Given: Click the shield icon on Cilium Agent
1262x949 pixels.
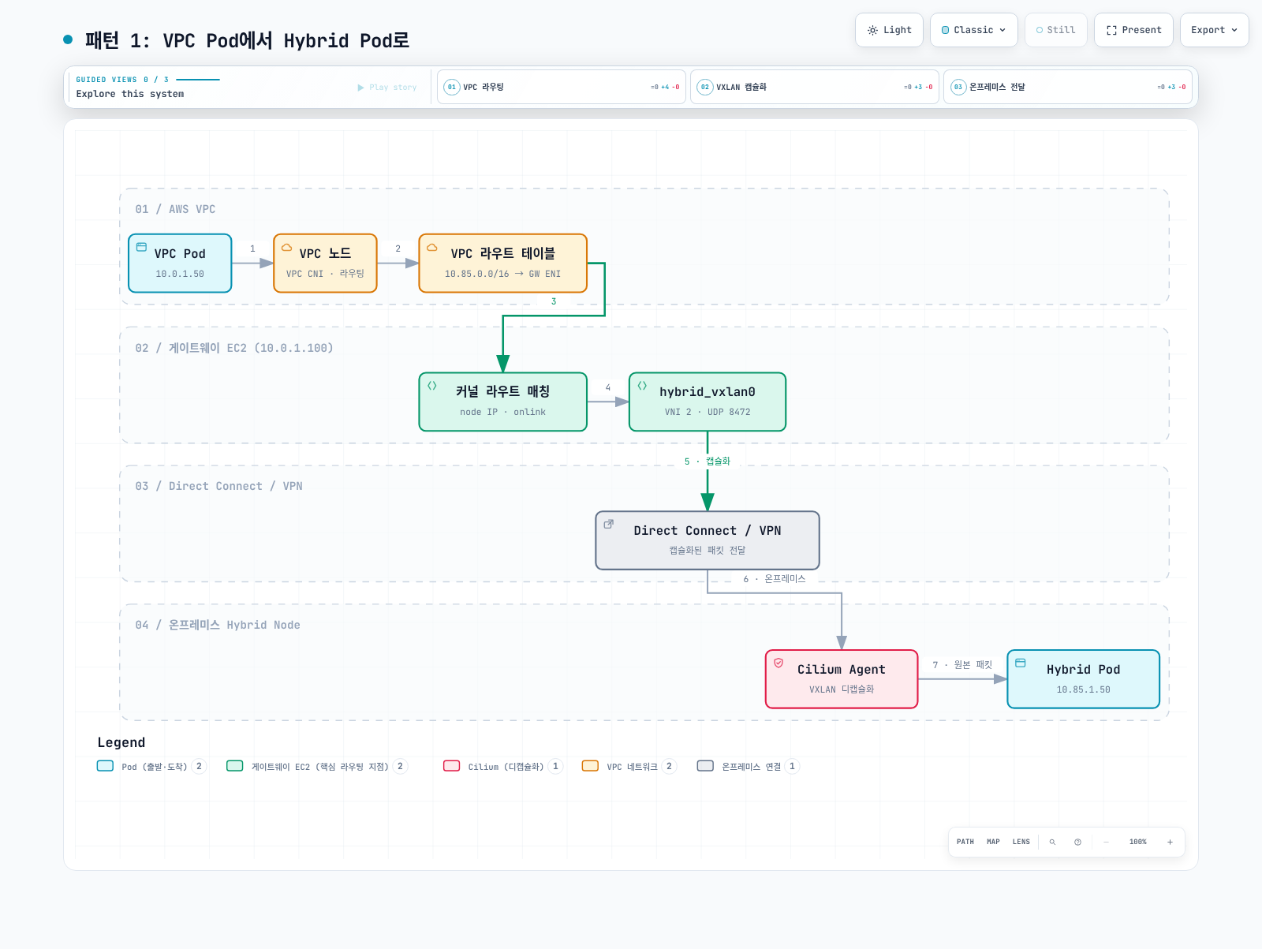Looking at the screenshot, I should [778, 663].
